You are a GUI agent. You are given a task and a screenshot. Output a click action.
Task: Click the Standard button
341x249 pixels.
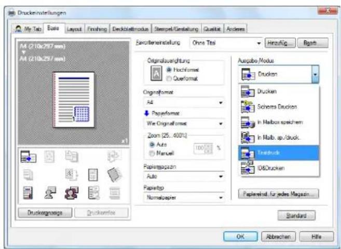(x=296, y=215)
